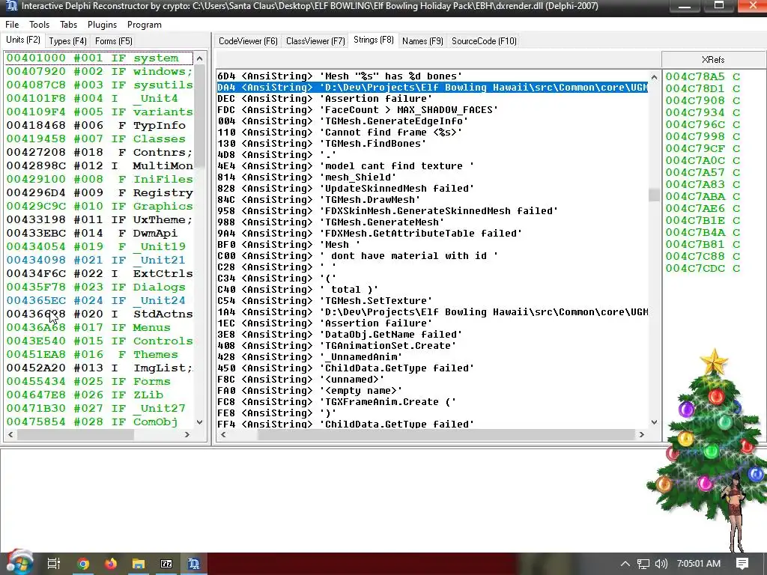Screen dimensions: 767x575
Task: Open the Tabs menu
Action: point(68,25)
